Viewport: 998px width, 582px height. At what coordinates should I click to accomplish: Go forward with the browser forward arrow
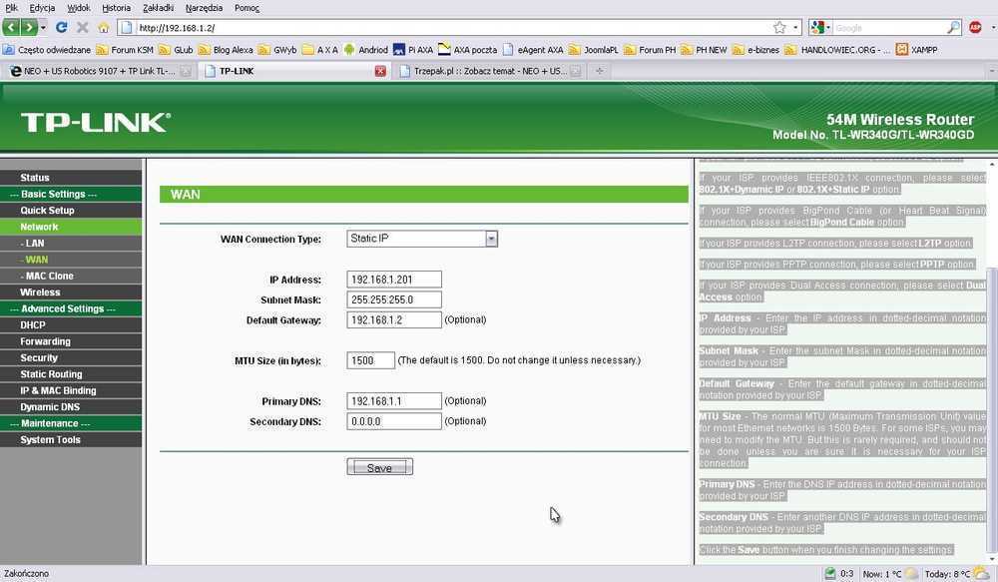(x=29, y=27)
